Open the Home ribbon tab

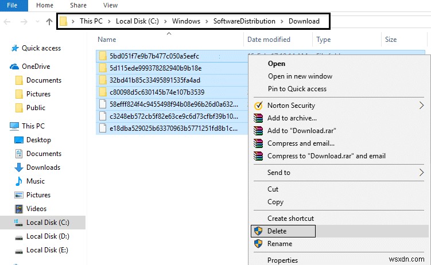pyautogui.click(x=45, y=6)
